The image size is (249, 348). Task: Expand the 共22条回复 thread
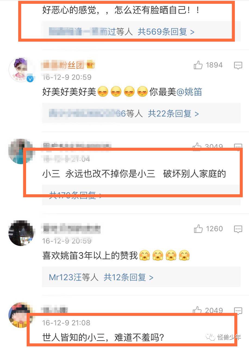pyautogui.click(x=173, y=113)
